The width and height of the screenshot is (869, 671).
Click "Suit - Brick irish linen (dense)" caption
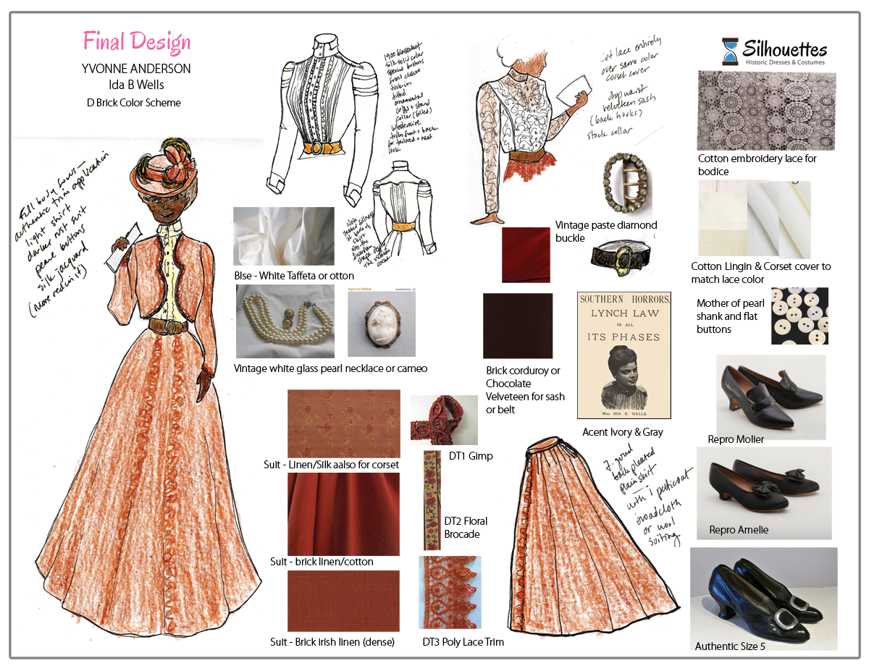[332, 641]
